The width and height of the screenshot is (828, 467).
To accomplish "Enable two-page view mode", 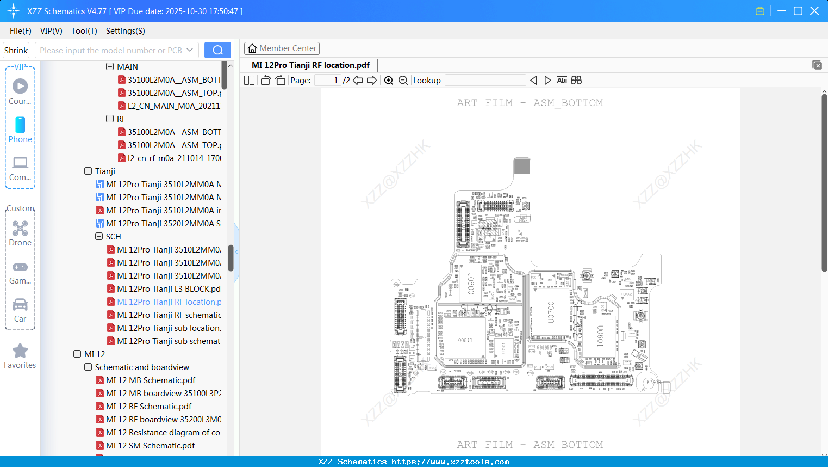I will coord(248,80).
